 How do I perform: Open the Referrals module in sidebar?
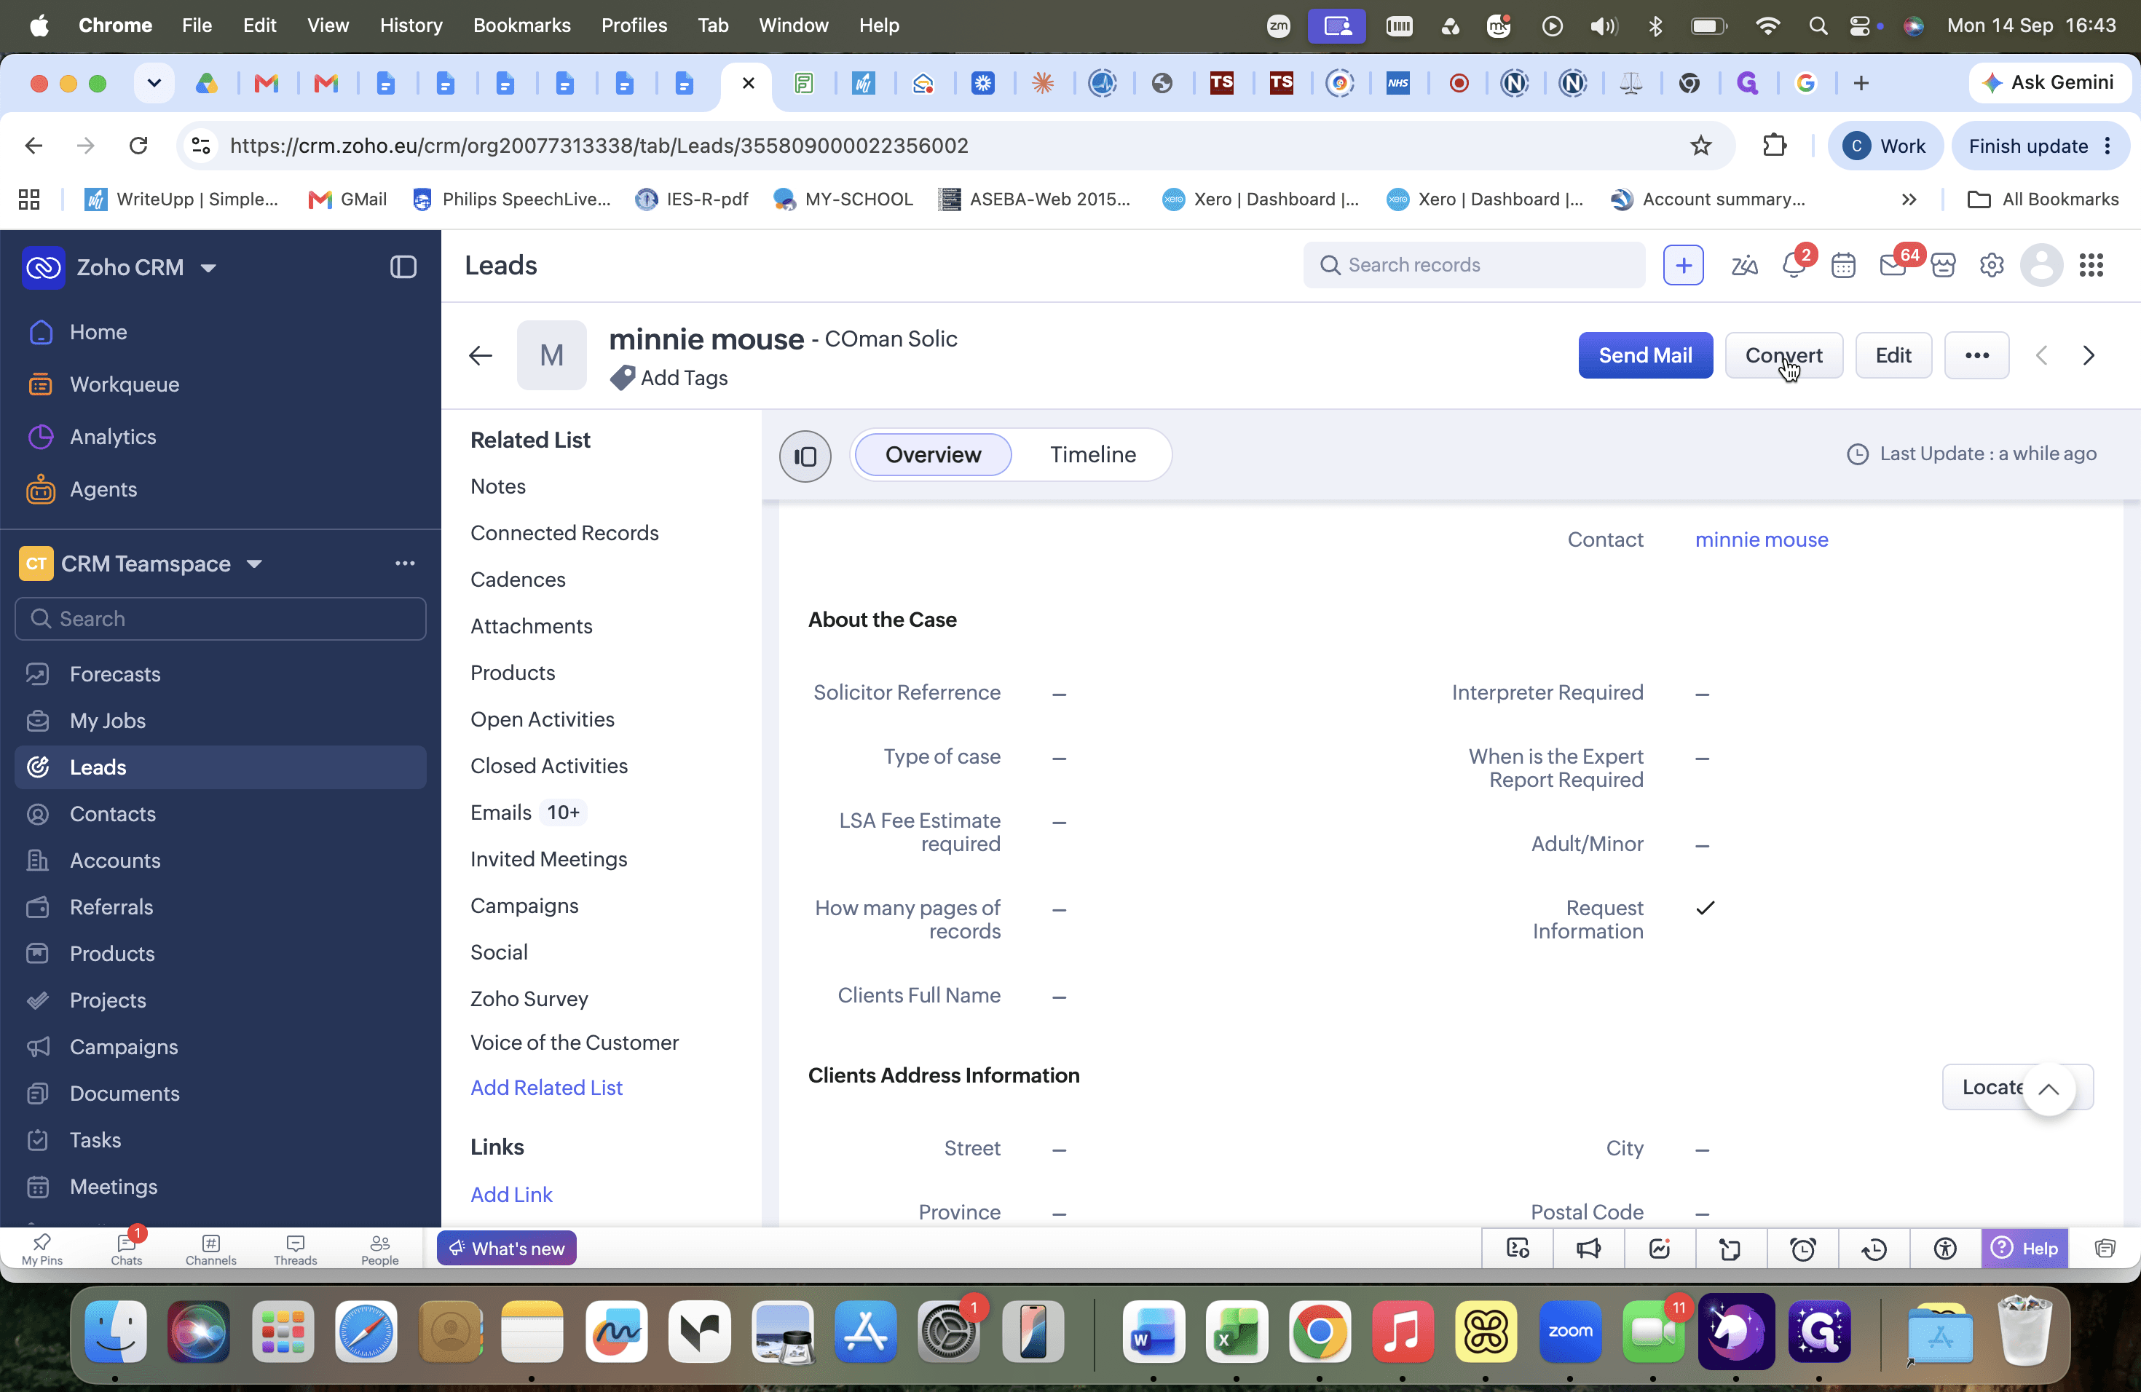pos(111,907)
